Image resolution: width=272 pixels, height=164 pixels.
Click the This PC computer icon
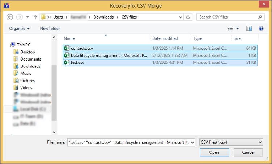click(x=13, y=45)
